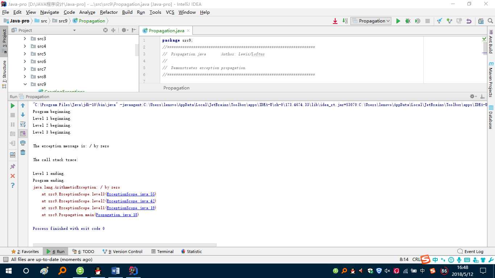Click the Java-pro breadcrumb
This screenshot has height=278, width=495.
(17, 21)
